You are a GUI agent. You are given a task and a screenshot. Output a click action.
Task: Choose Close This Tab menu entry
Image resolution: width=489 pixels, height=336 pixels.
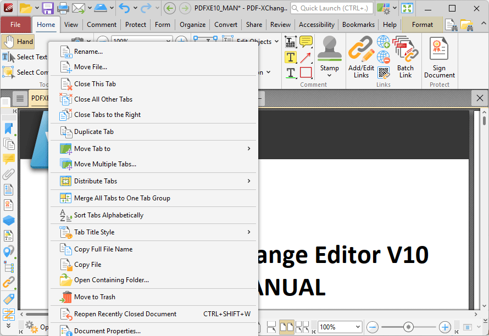pyautogui.click(x=153, y=84)
